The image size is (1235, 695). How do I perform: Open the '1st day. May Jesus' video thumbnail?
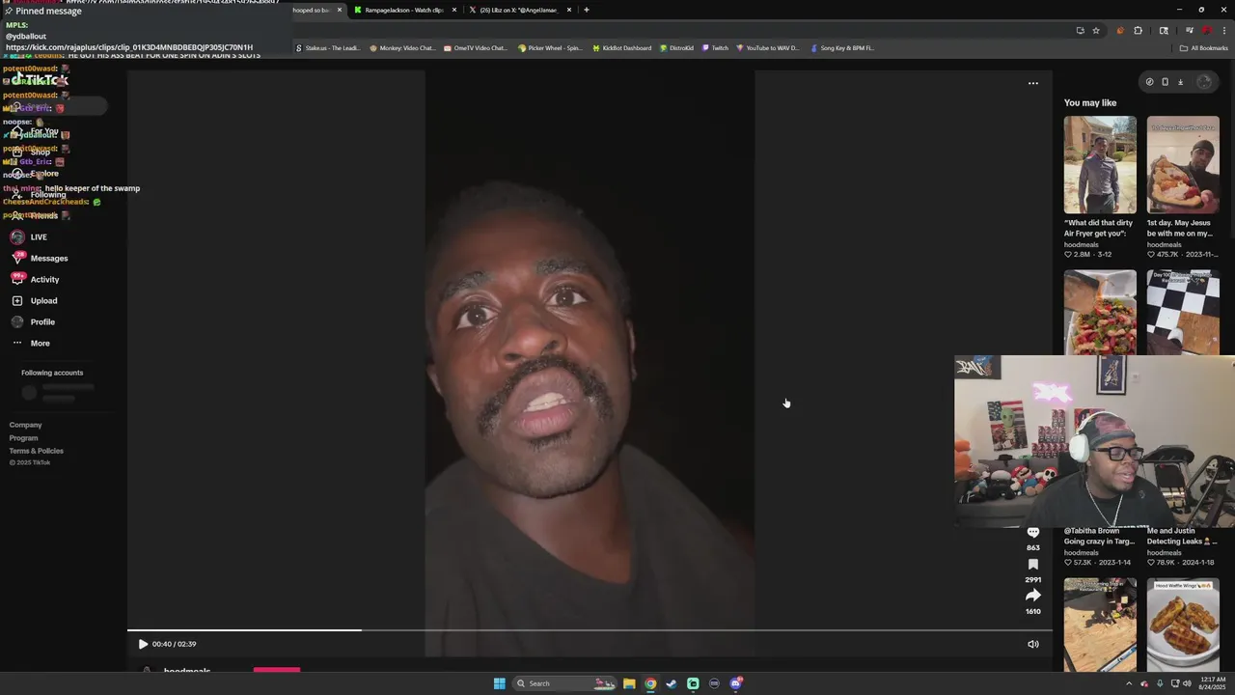pyautogui.click(x=1183, y=165)
